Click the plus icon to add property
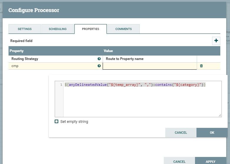This screenshot has width=230, height=164. 216,41
